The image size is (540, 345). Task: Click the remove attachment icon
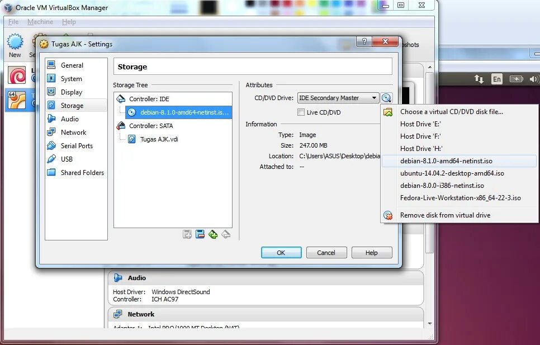[x=226, y=234]
